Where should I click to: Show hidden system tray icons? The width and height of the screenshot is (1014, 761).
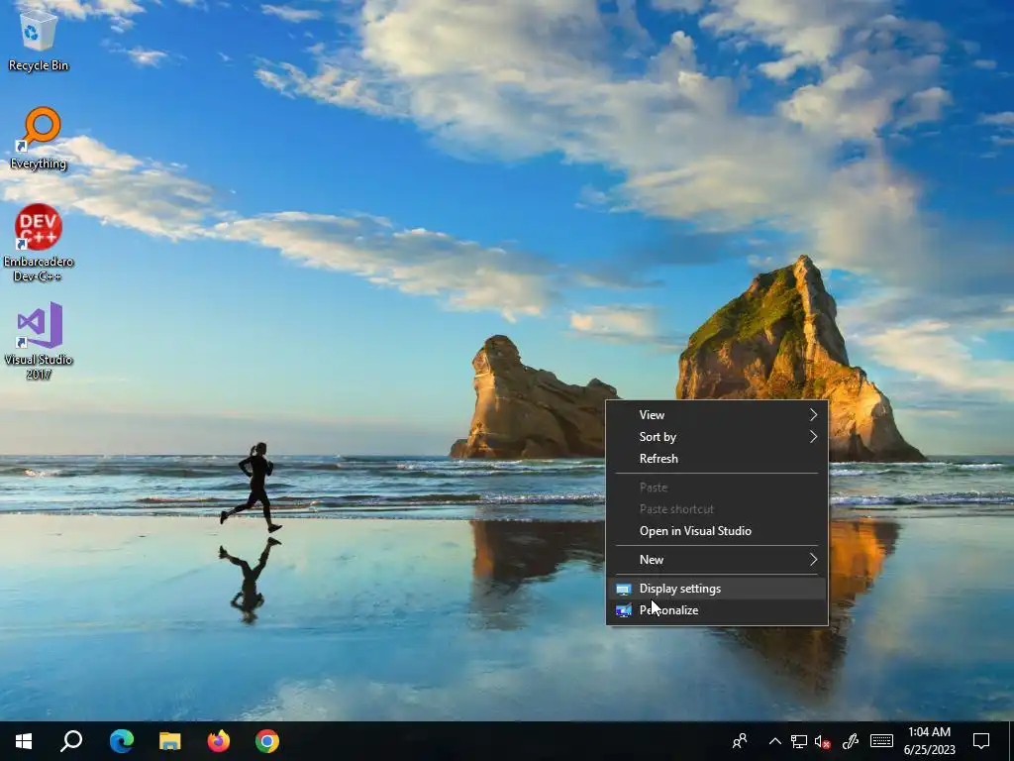[x=774, y=741]
